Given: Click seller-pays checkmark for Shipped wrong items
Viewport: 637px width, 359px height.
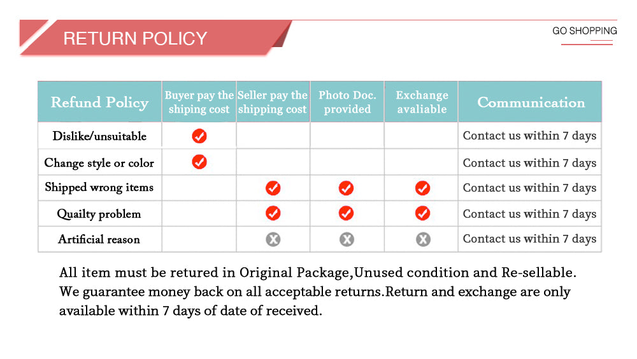Looking at the screenshot, I should click(x=273, y=188).
